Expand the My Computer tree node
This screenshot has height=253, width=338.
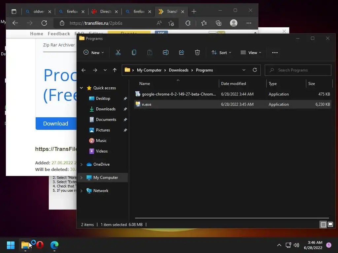coord(82,178)
